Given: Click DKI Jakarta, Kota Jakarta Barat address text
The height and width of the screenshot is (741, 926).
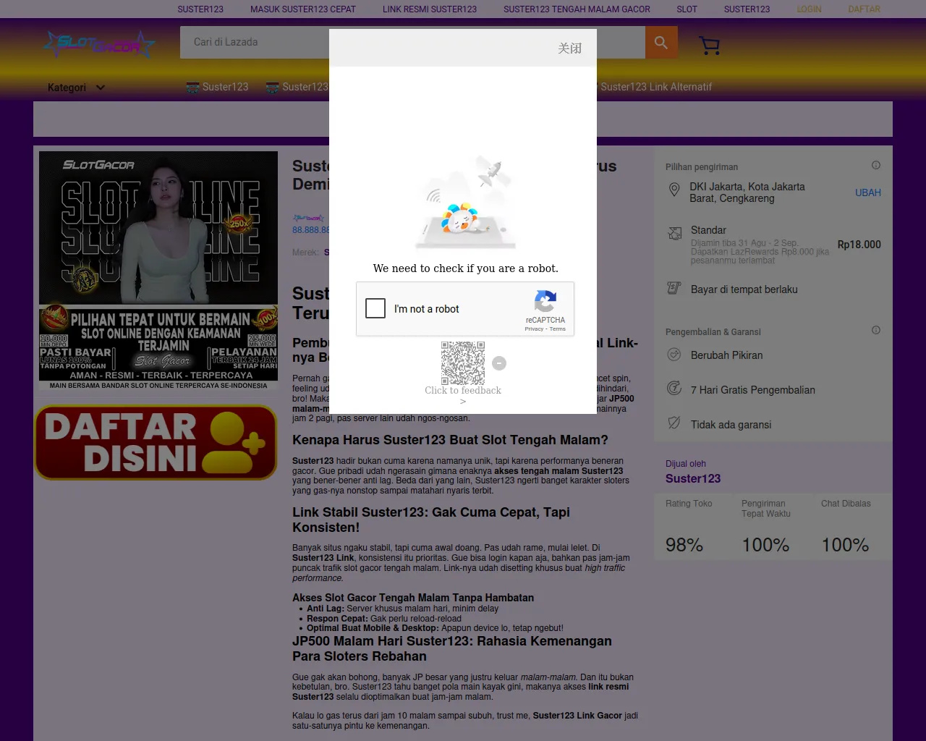Looking at the screenshot, I should click(747, 192).
